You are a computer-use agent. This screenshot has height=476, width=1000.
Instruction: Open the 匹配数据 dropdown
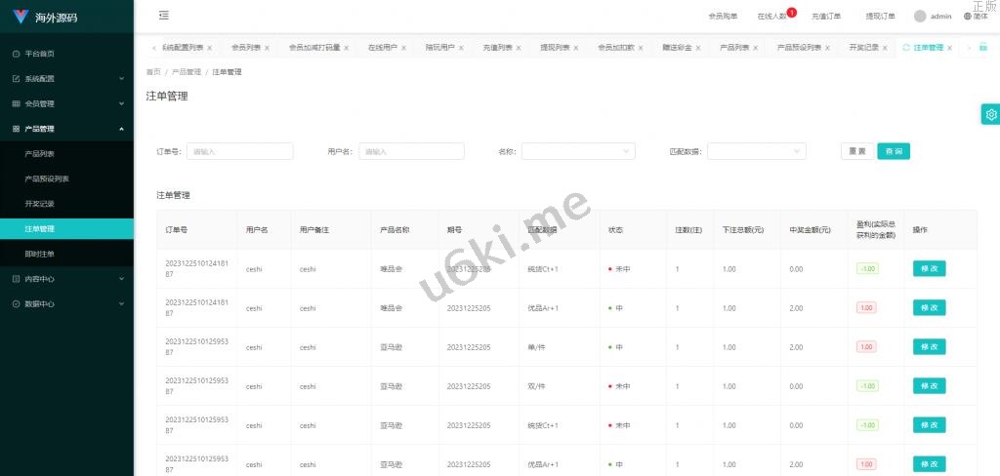tap(756, 151)
